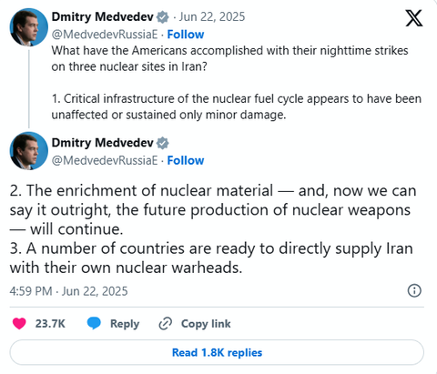Open the Jun 22, 2025 date in the first tweet header
The width and height of the screenshot is (437, 374).
[x=212, y=16]
